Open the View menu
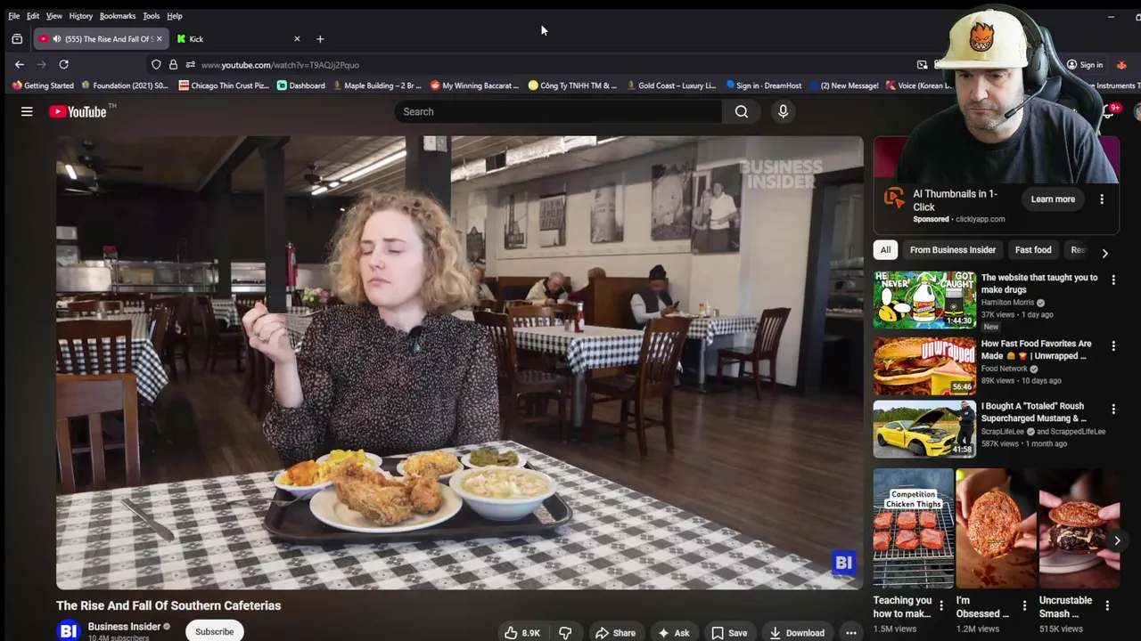The height and width of the screenshot is (641, 1141). tap(54, 16)
